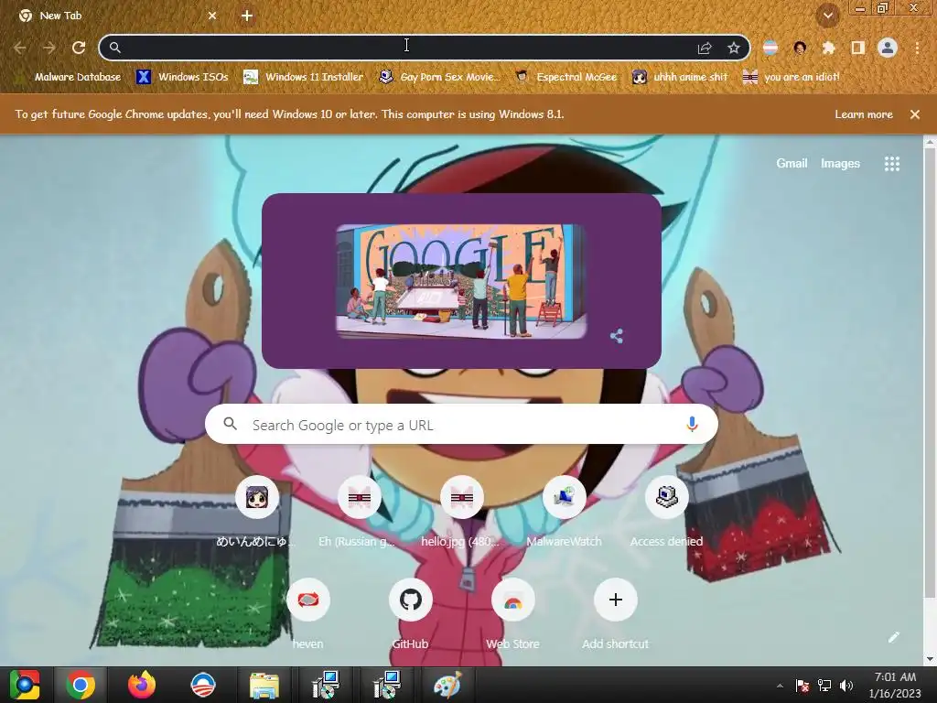Reload the page with refresh icon

pyautogui.click(x=79, y=48)
